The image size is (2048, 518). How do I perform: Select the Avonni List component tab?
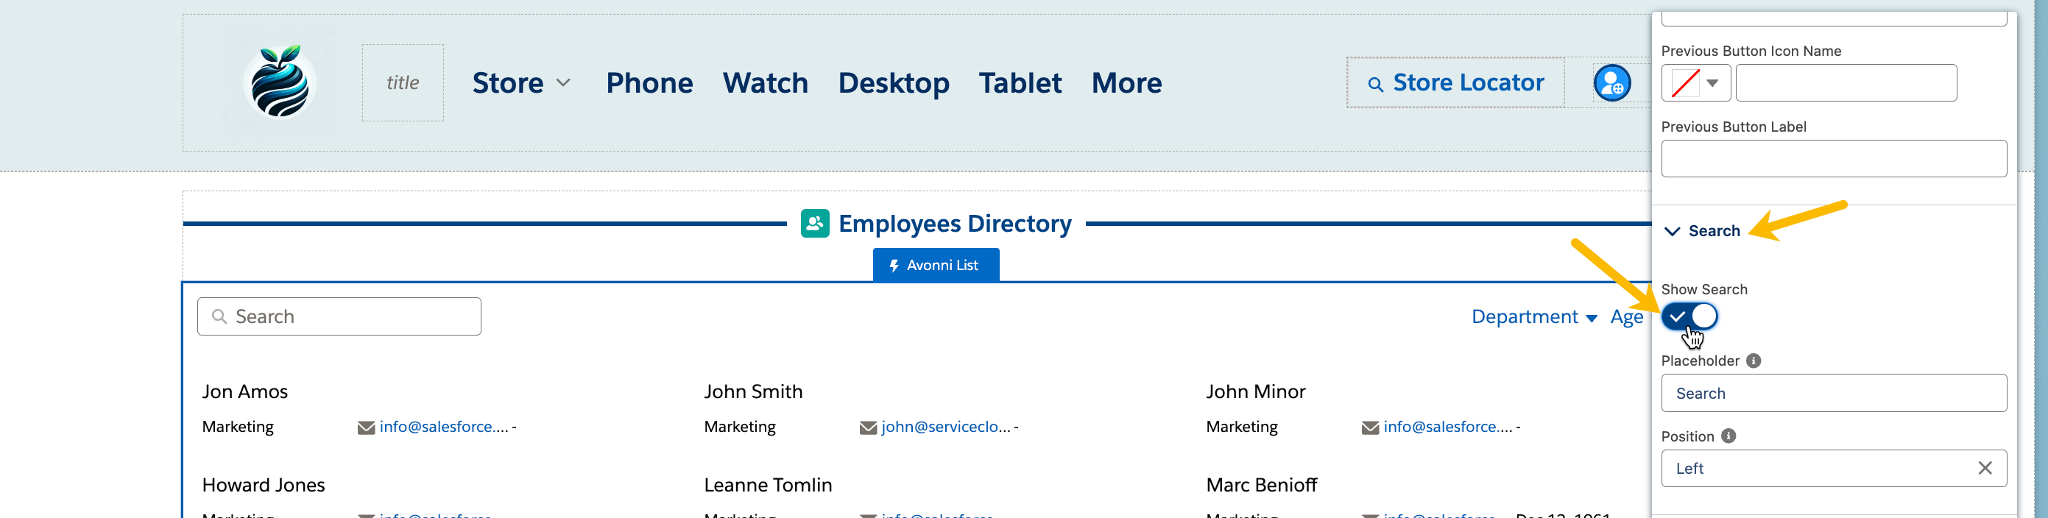click(935, 266)
